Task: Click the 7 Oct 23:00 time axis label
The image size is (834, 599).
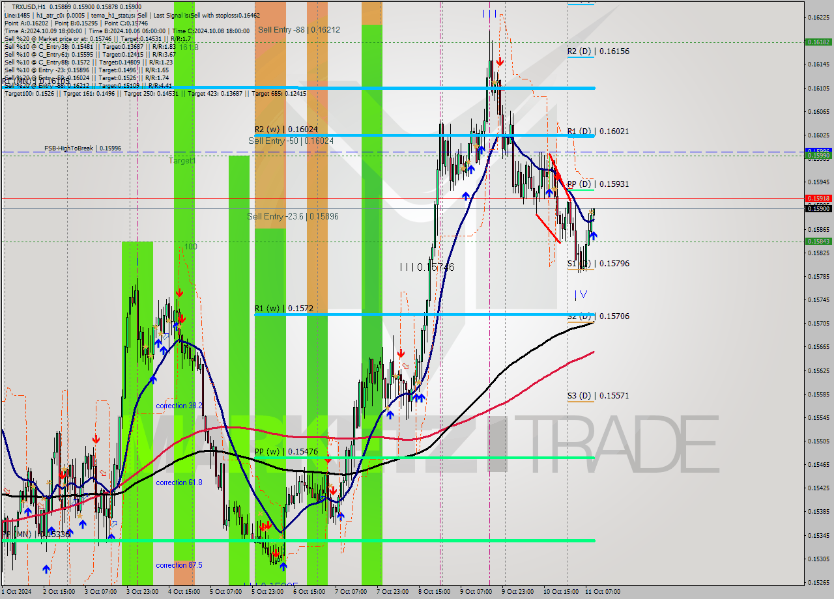Action: pyautogui.click(x=393, y=592)
